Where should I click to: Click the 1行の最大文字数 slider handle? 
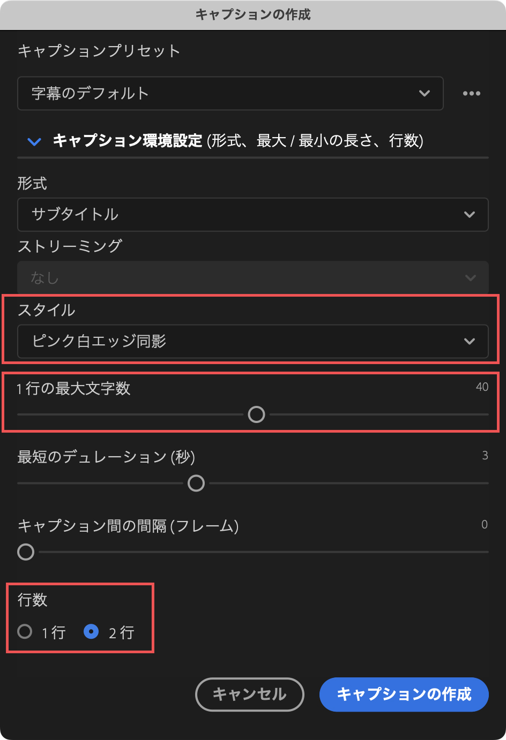click(257, 414)
